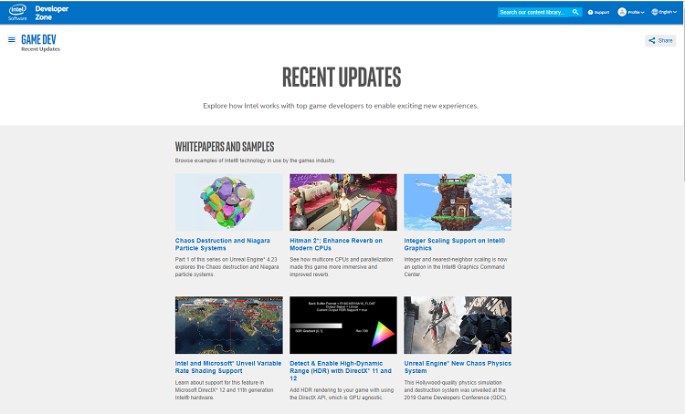The image size is (685, 414).
Task: Open Hitman 2 Enhance Reverb article link
Action: tap(336, 244)
